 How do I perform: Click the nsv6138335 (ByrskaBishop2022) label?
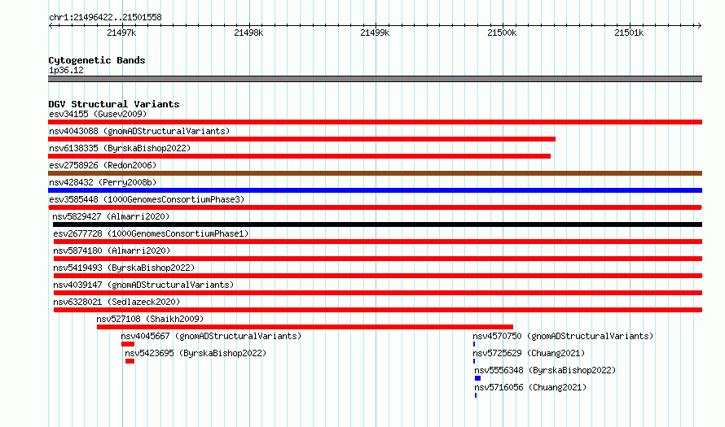click(120, 148)
